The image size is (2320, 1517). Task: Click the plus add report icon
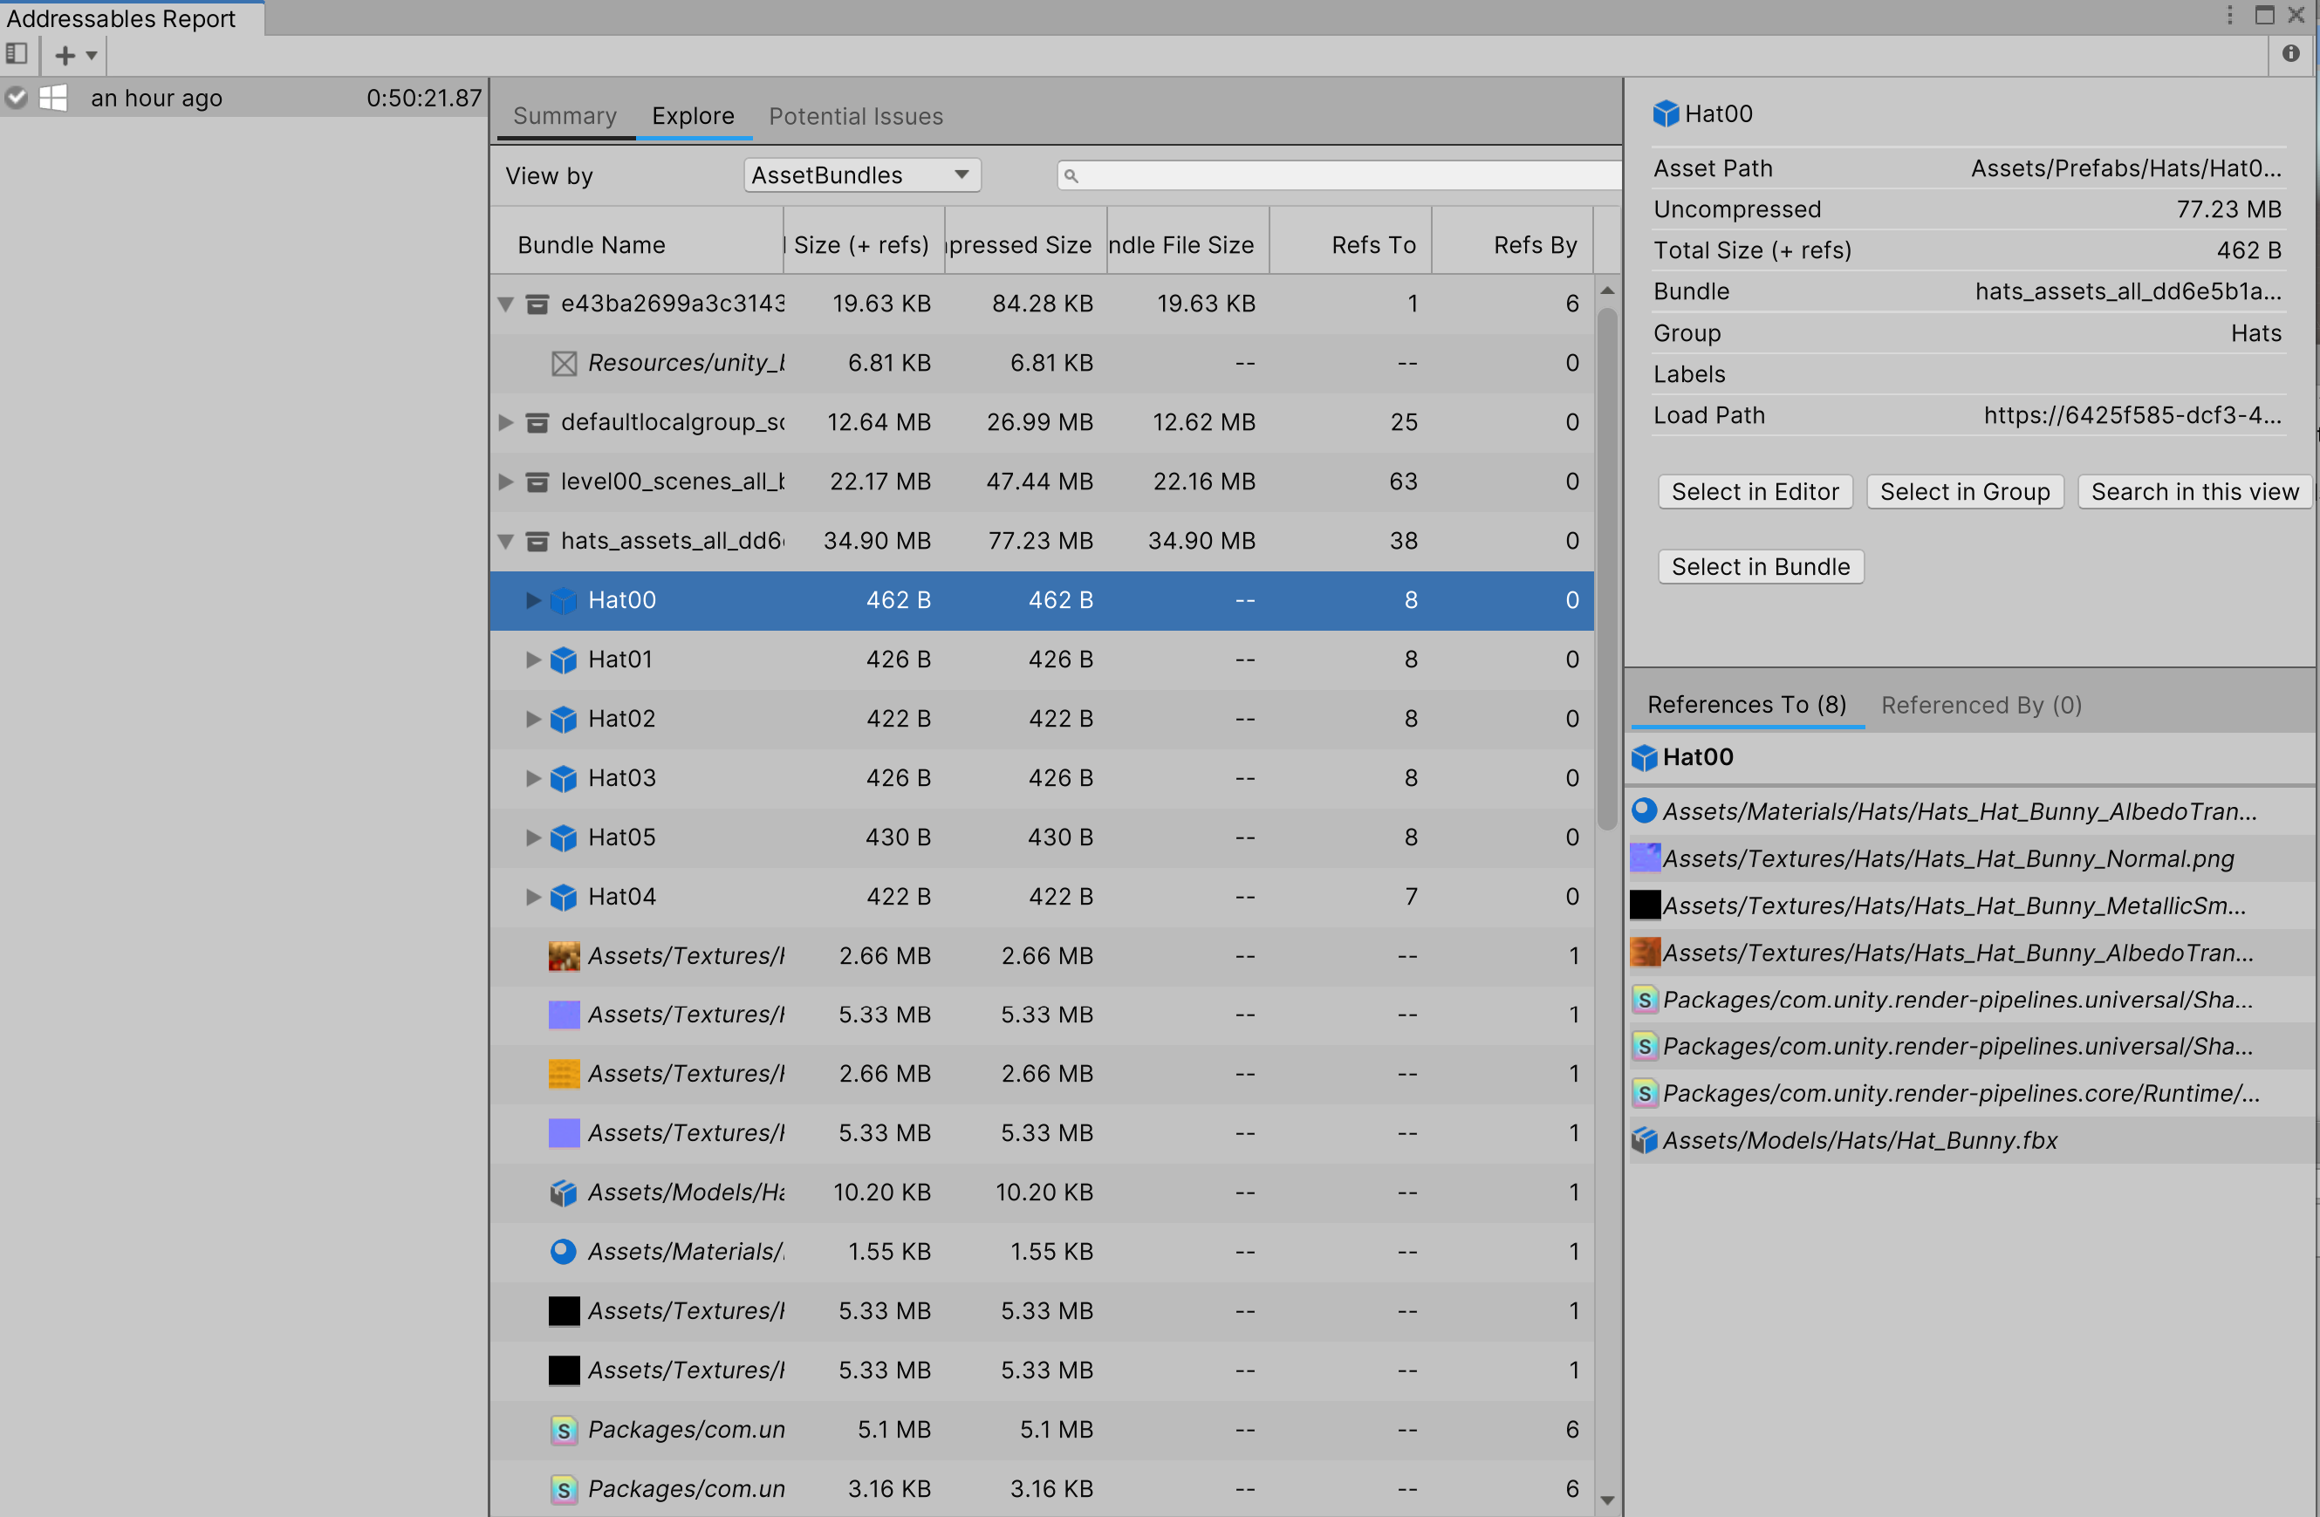tap(65, 56)
